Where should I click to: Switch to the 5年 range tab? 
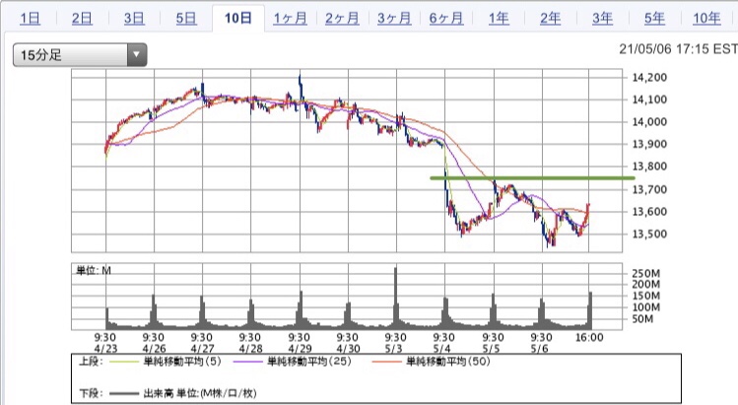(654, 19)
